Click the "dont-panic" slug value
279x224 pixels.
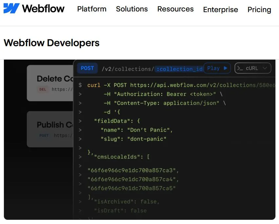[x=147, y=139]
